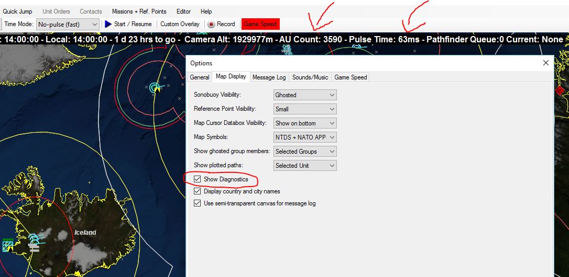Viewport: 569px width, 277px height.
Task: Switch to the Message Log tab
Action: coord(269,77)
